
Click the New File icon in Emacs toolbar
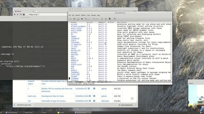[70, 19]
